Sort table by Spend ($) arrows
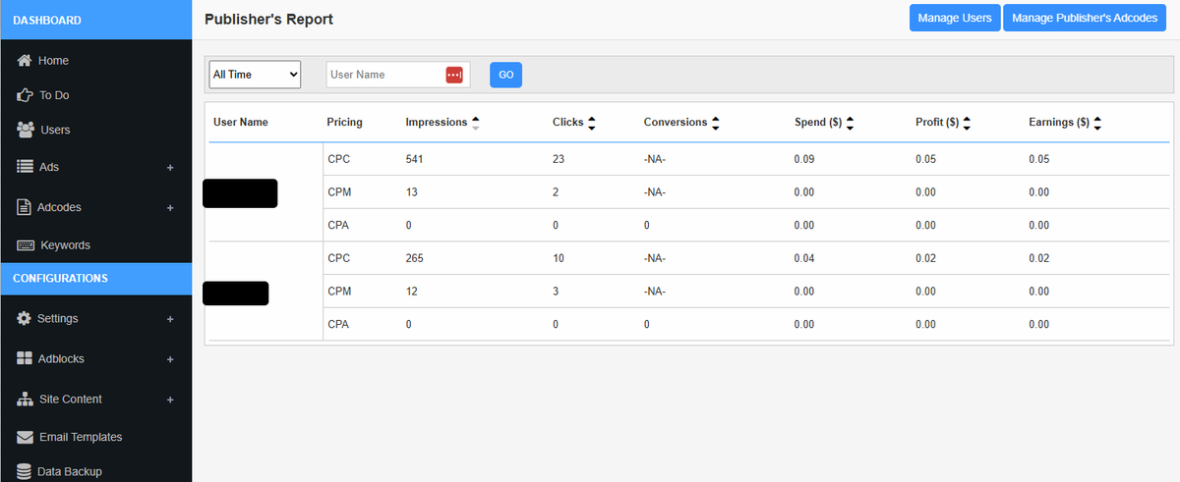Viewport: 1180px width, 482px height. tap(850, 123)
